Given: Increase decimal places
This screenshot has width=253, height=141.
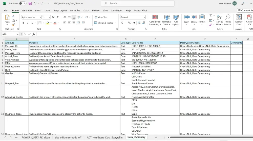Looking at the screenshot, I should point(139,23).
